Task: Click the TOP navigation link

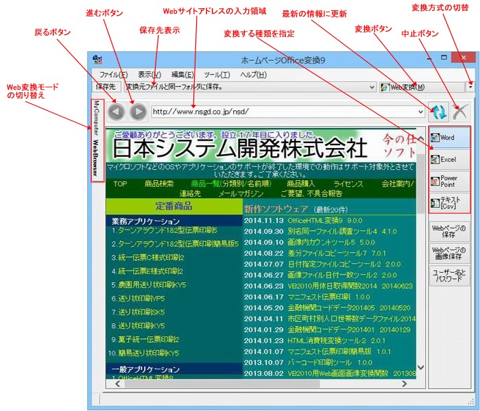Action: (x=120, y=184)
